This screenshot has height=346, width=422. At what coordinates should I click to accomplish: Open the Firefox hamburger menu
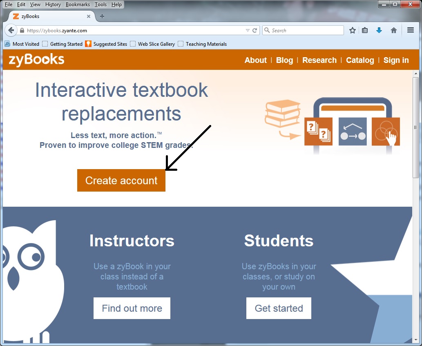[411, 30]
